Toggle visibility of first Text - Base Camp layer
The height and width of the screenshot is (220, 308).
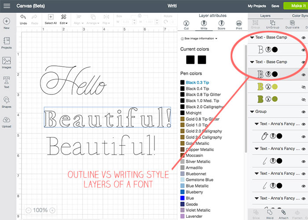(304, 38)
